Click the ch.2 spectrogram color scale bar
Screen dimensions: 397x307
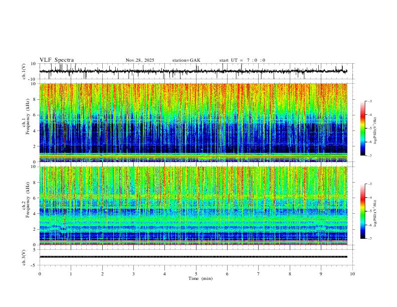click(x=362, y=211)
